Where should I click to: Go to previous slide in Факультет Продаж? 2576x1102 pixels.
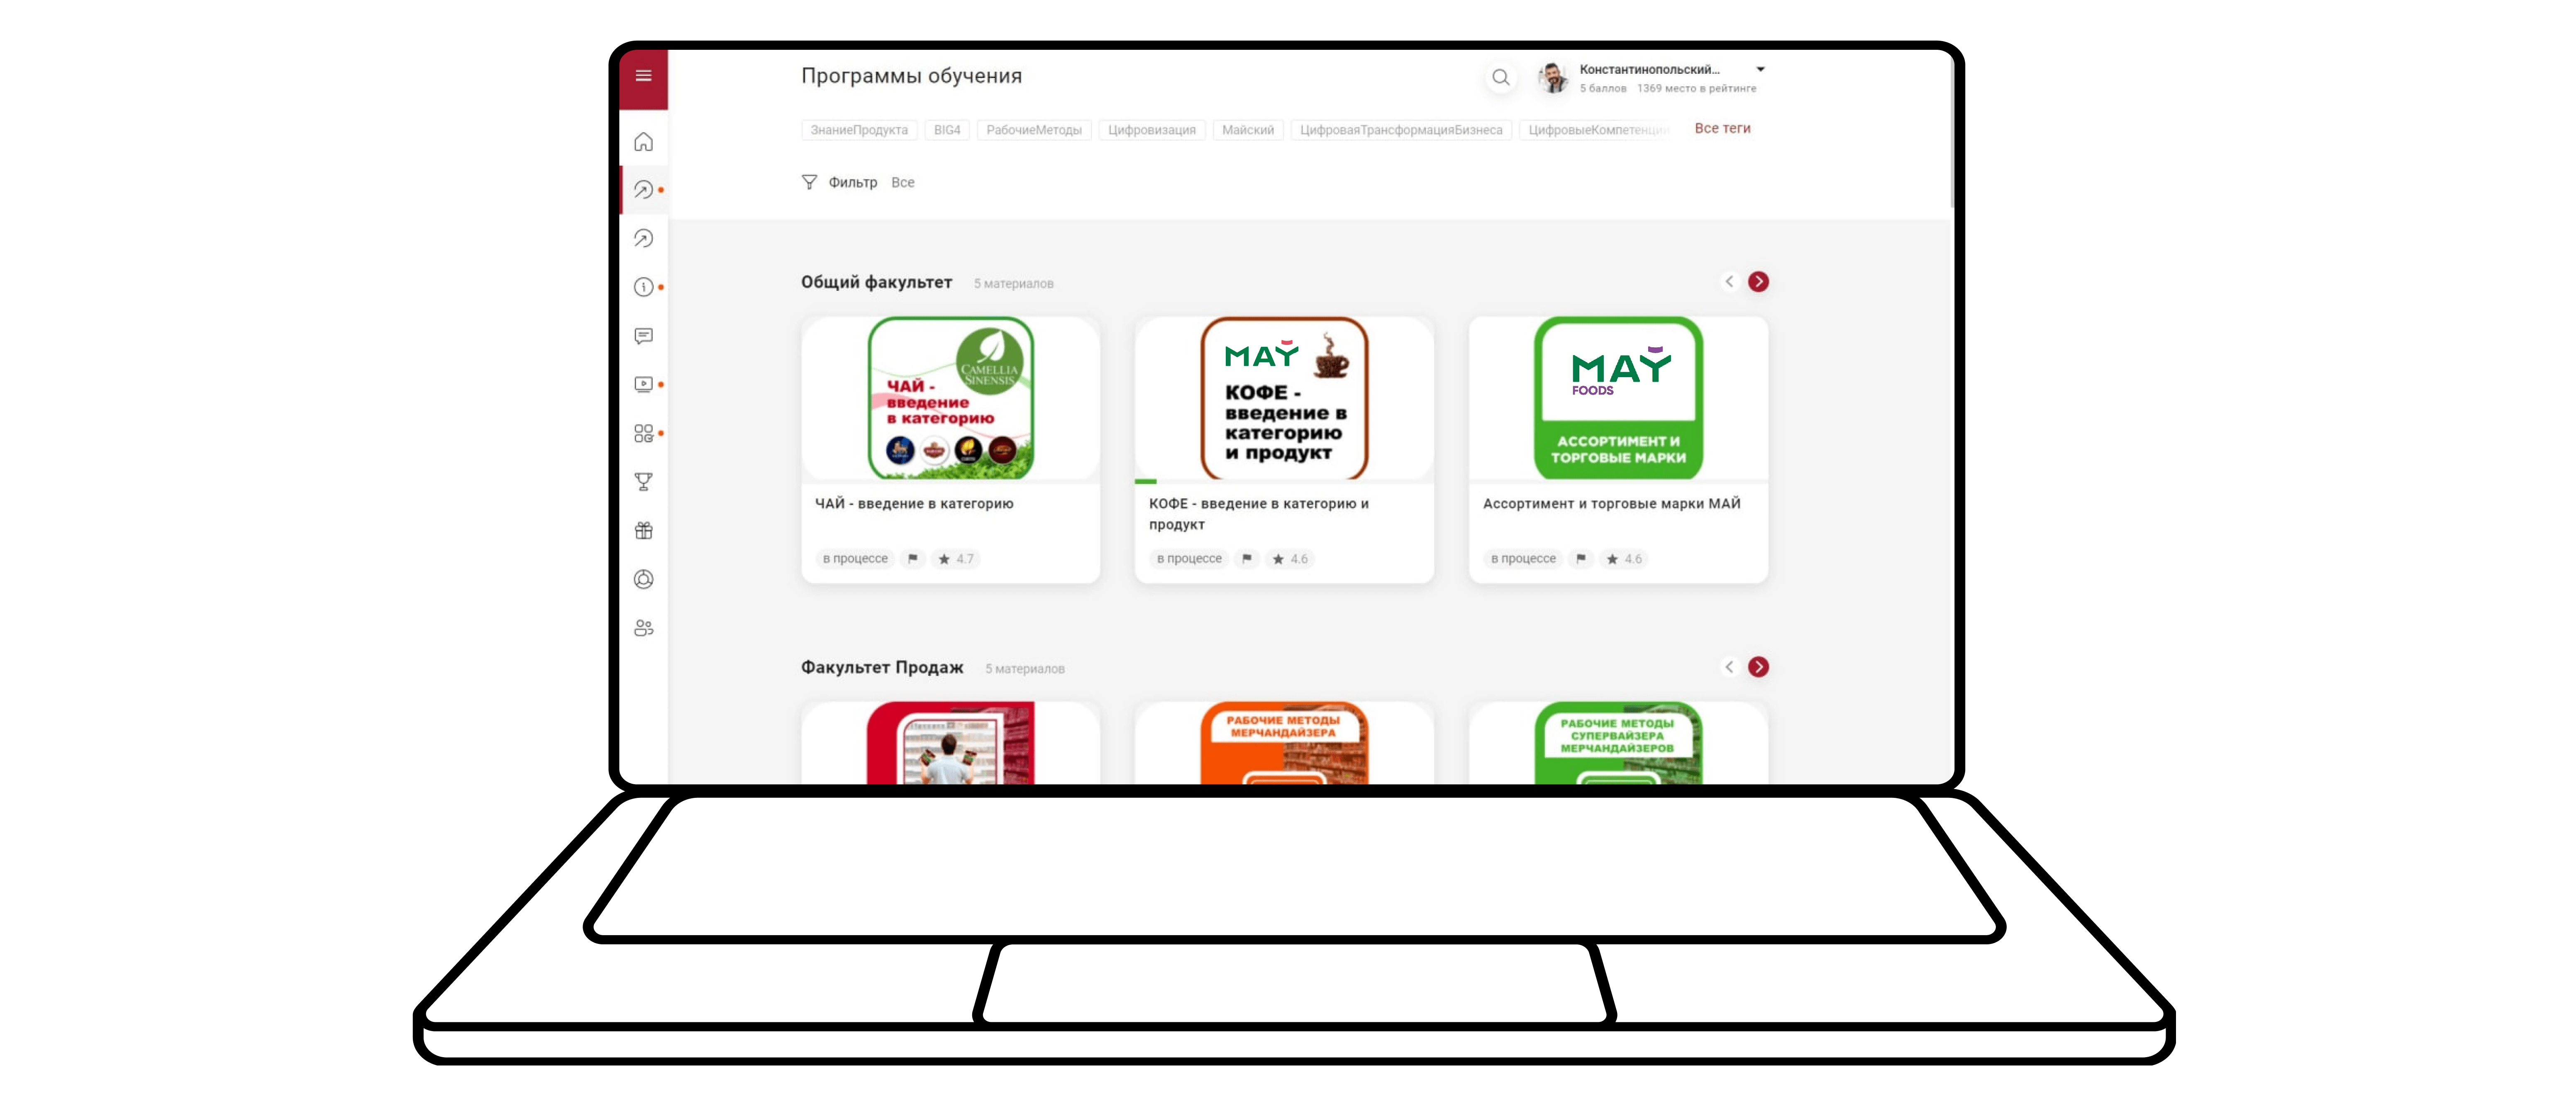pyautogui.click(x=1729, y=667)
